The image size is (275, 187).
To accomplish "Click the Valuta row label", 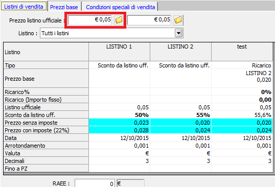I will [46, 153].
